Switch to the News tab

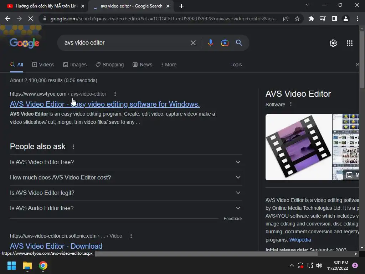pyautogui.click(x=142, y=65)
